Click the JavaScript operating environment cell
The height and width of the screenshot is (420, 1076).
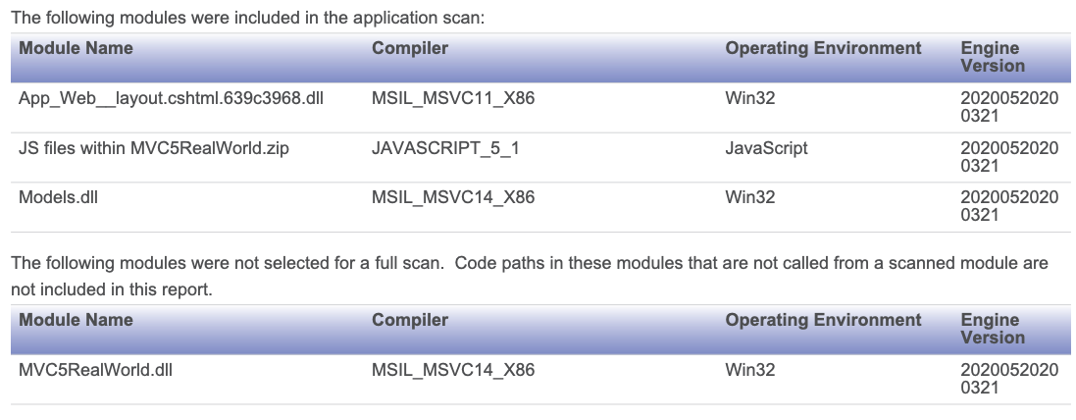766,148
